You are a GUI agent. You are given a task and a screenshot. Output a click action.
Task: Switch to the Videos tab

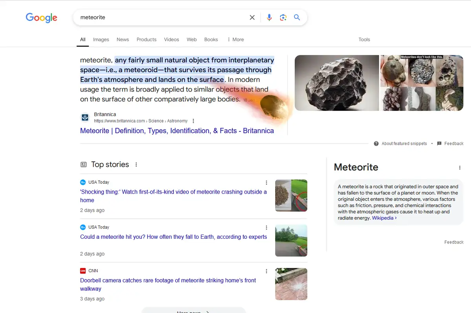point(172,40)
